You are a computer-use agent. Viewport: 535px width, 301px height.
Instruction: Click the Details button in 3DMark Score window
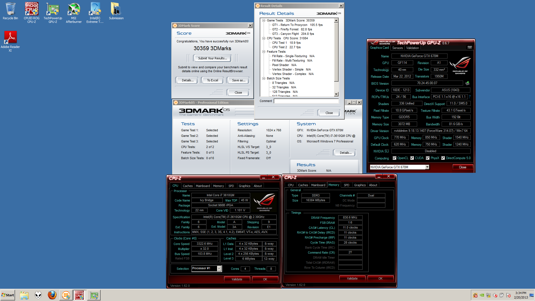(188, 80)
